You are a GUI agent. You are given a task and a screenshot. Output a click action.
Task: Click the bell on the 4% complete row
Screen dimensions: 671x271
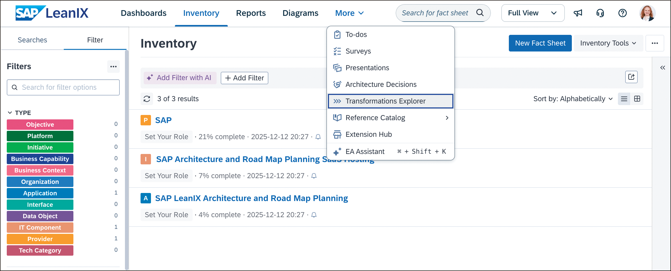(x=314, y=215)
